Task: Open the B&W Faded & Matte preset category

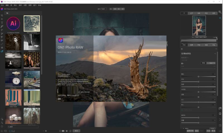Action: tap(13, 42)
